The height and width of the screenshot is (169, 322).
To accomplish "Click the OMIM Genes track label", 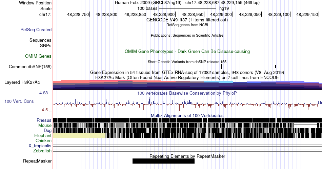I will [38, 56].
